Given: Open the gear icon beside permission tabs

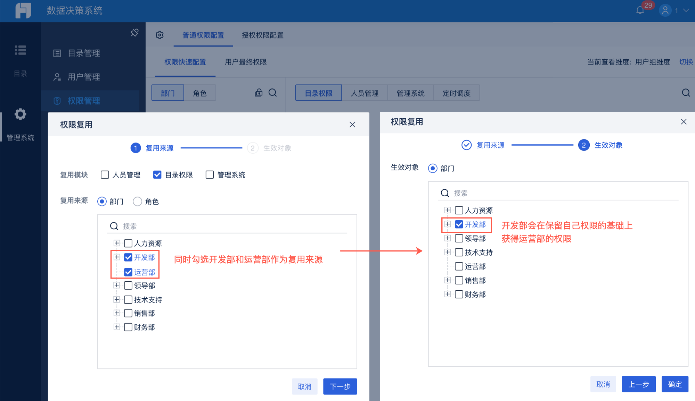Looking at the screenshot, I should (x=160, y=35).
